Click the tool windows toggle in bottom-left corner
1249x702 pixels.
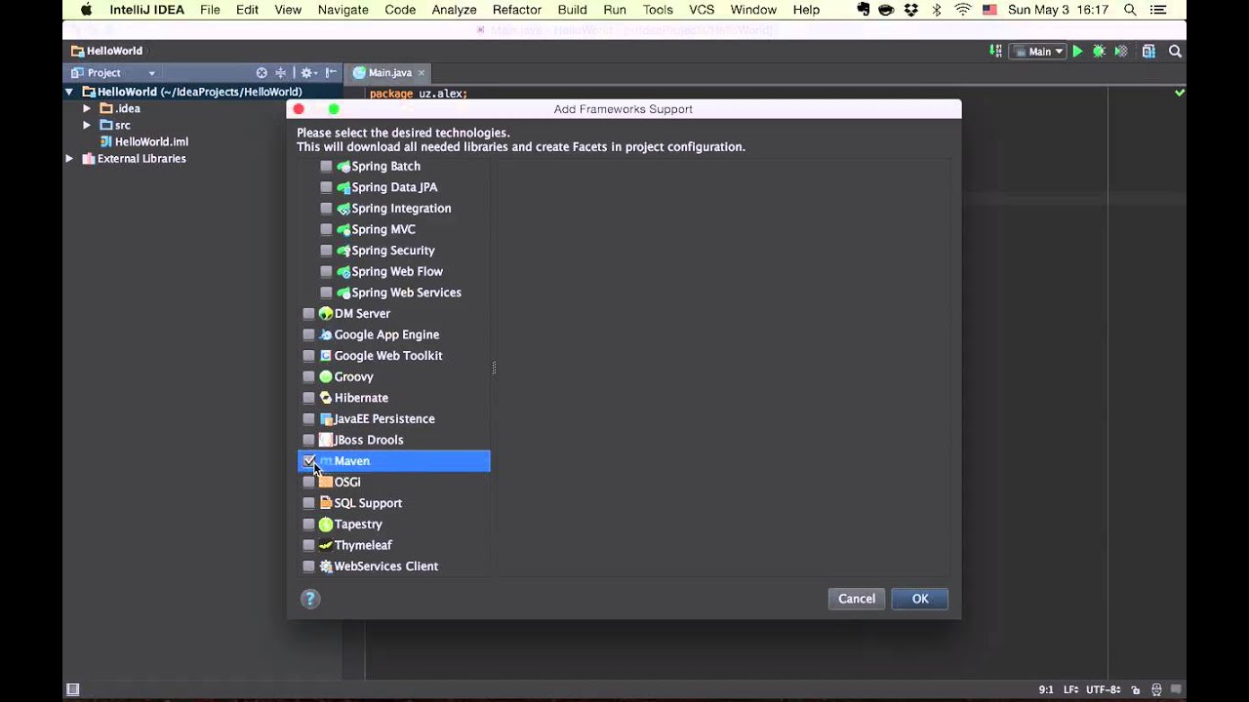coord(72,689)
